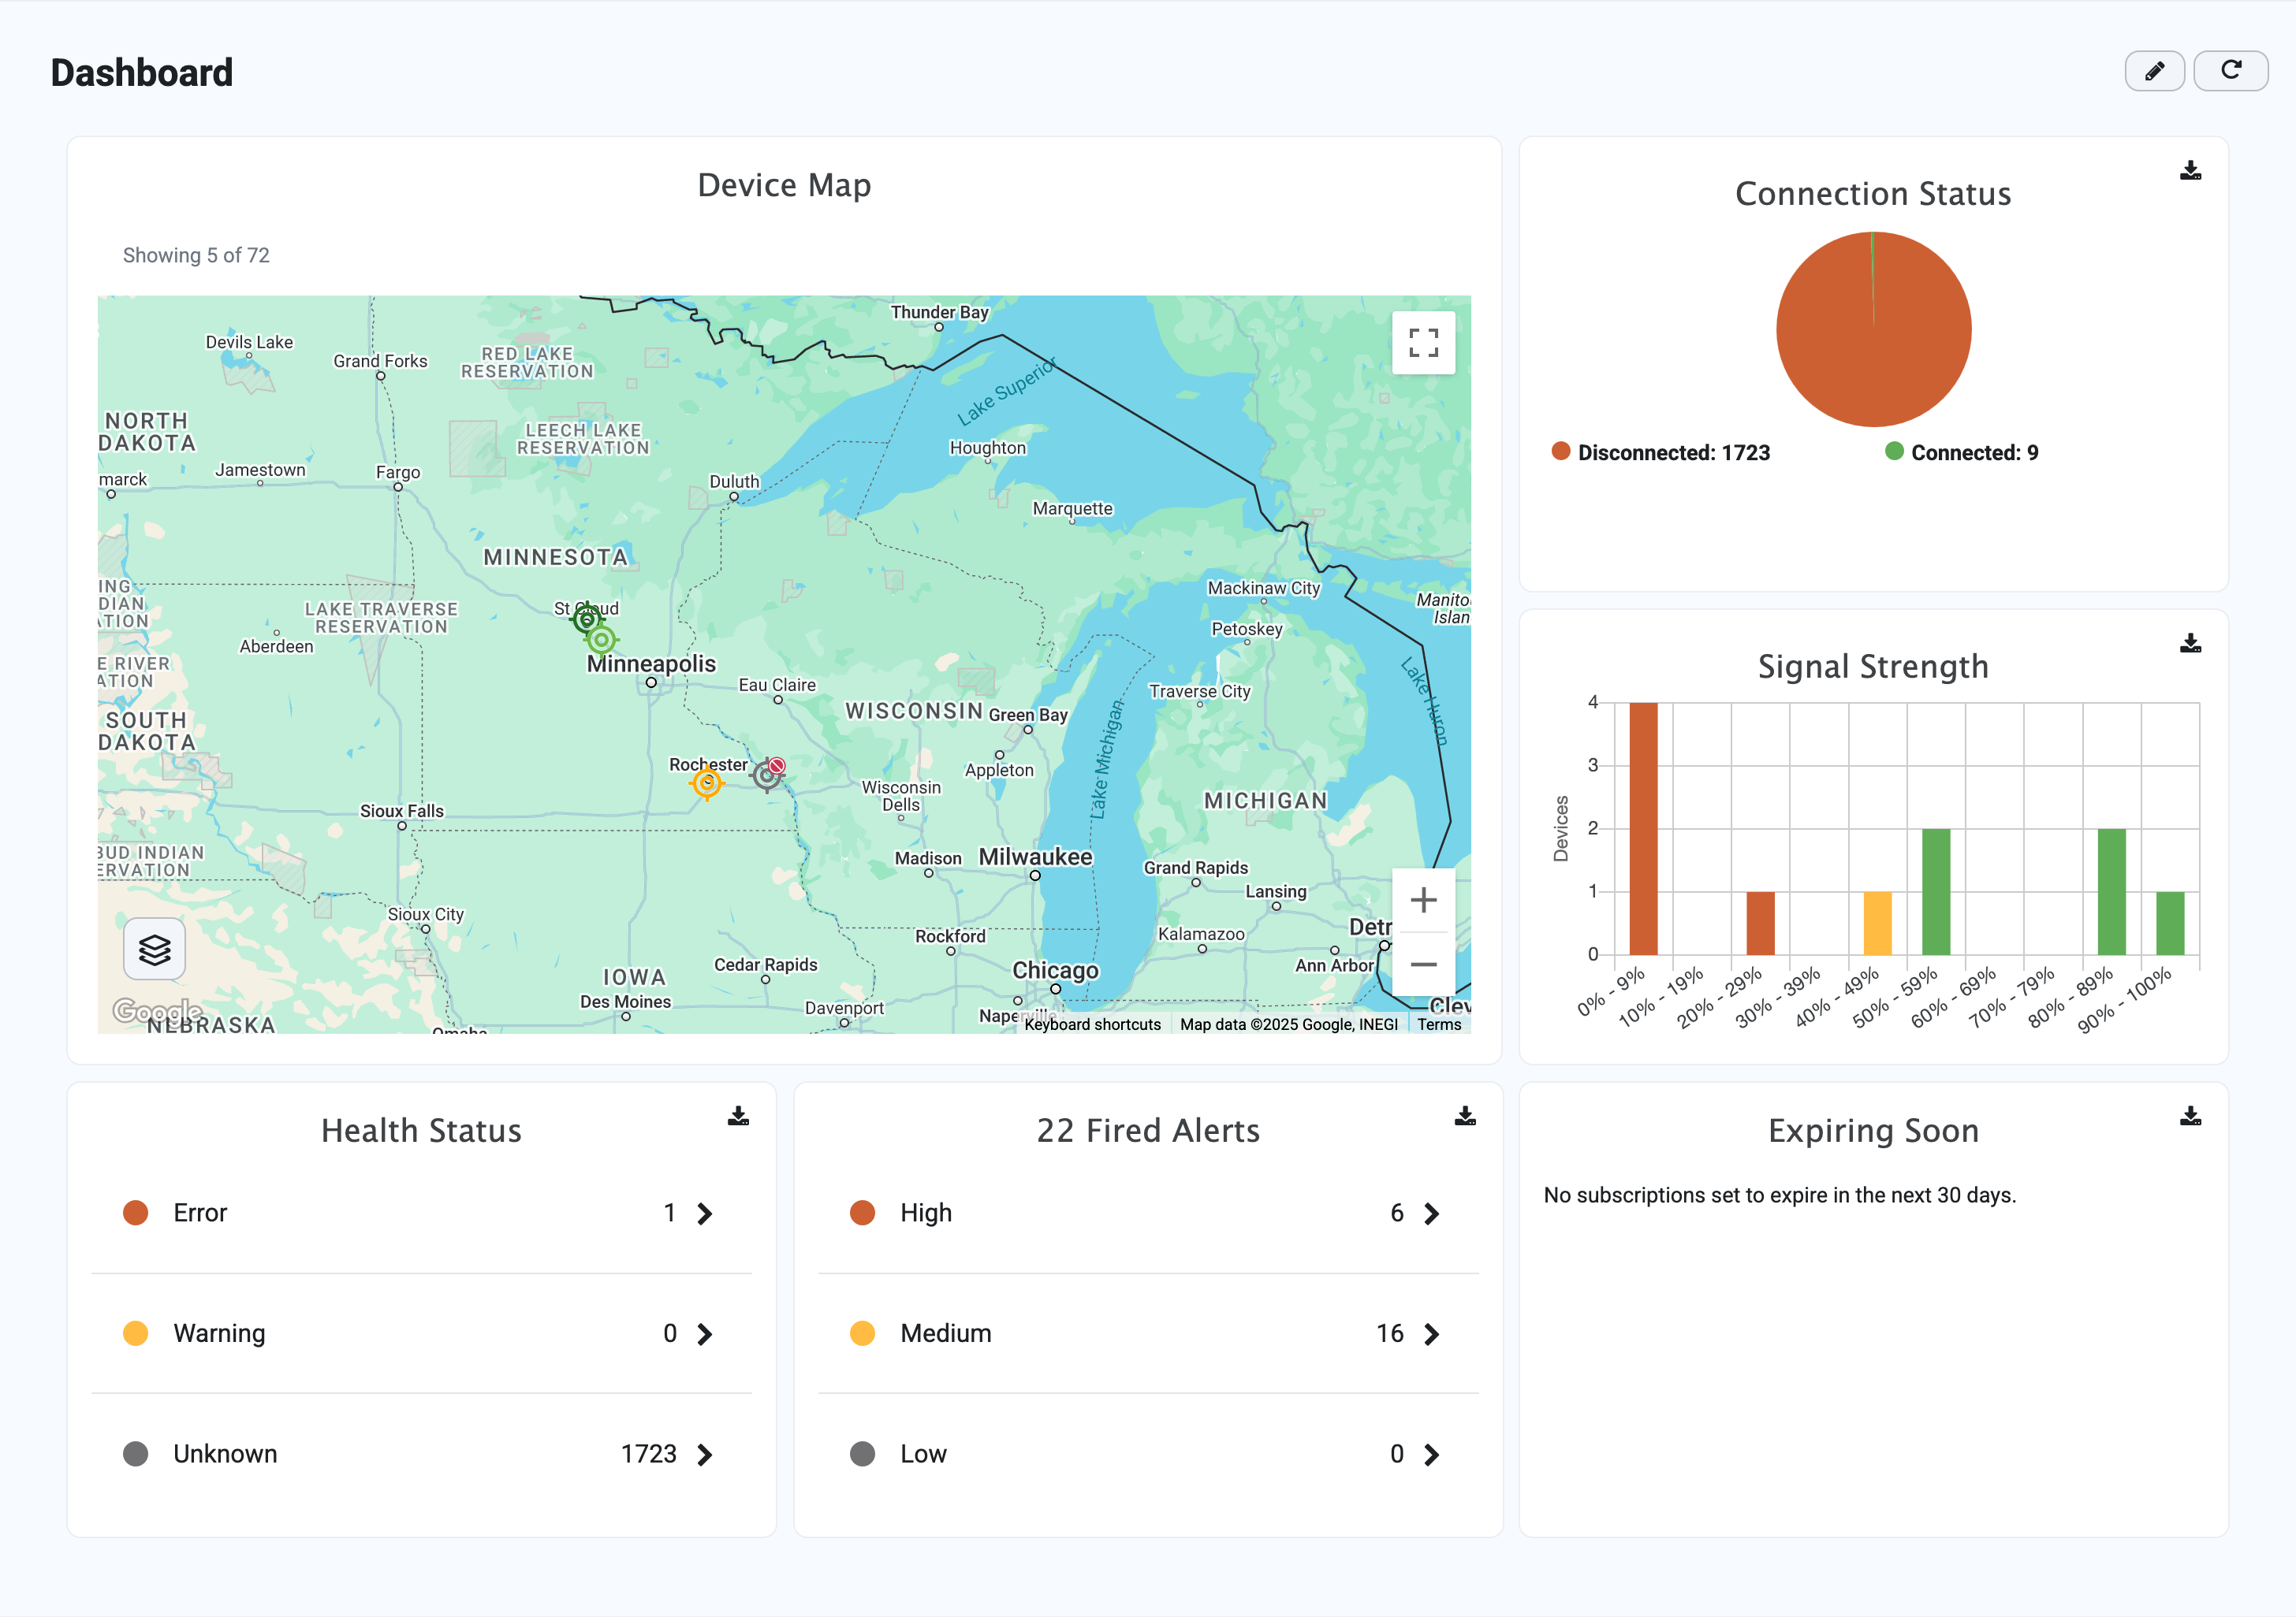This screenshot has width=2296, height=1617.
Task: Click the 0% - 9% signal bar
Action: (x=1643, y=827)
